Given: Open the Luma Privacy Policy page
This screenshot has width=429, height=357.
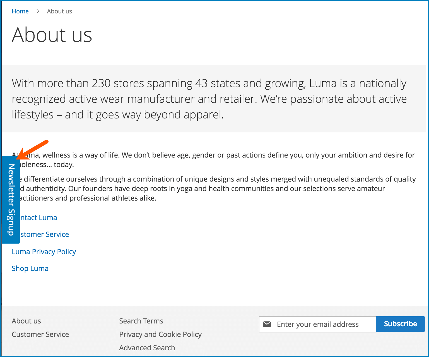Looking at the screenshot, I should click(x=44, y=252).
